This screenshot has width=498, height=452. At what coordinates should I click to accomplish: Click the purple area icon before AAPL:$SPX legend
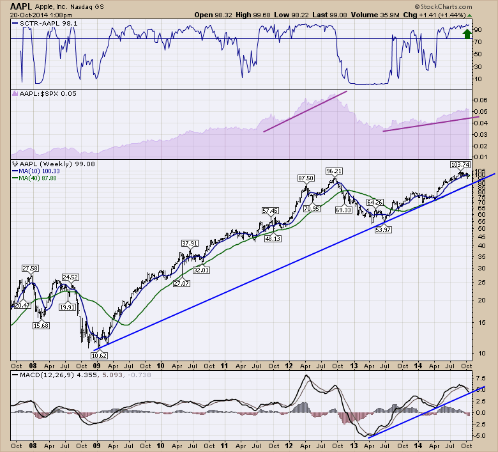[x=15, y=93]
